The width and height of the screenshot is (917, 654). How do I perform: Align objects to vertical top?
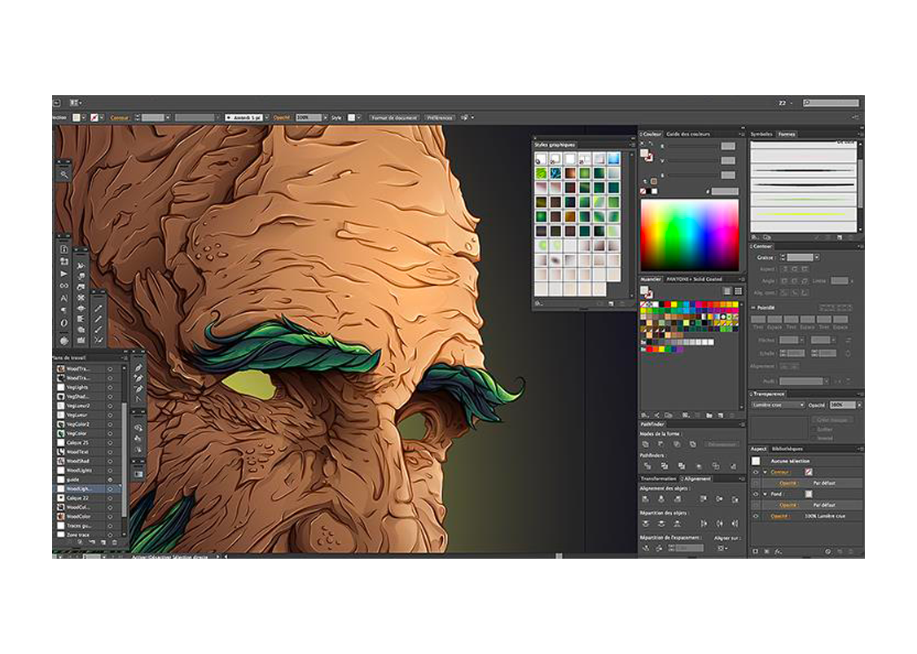pos(704,499)
